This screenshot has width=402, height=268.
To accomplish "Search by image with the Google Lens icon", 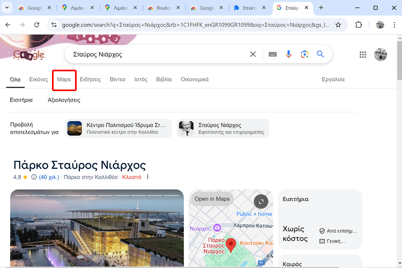I will tap(304, 54).
